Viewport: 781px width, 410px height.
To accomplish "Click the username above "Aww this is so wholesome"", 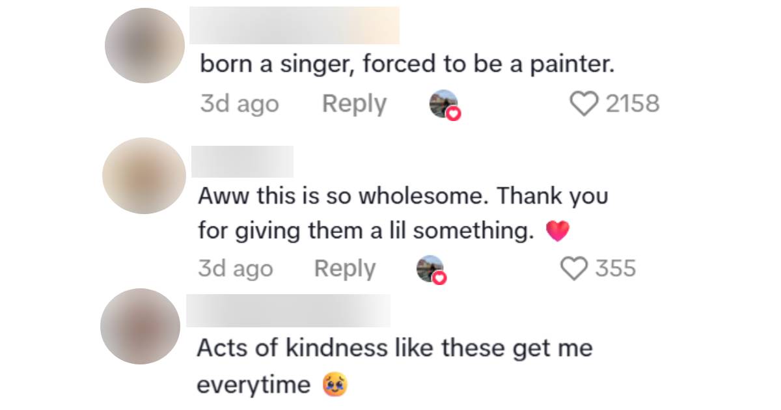I will click(242, 161).
